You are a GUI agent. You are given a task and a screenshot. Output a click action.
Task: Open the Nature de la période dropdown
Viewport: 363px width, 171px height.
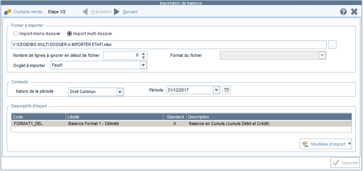(x=120, y=92)
